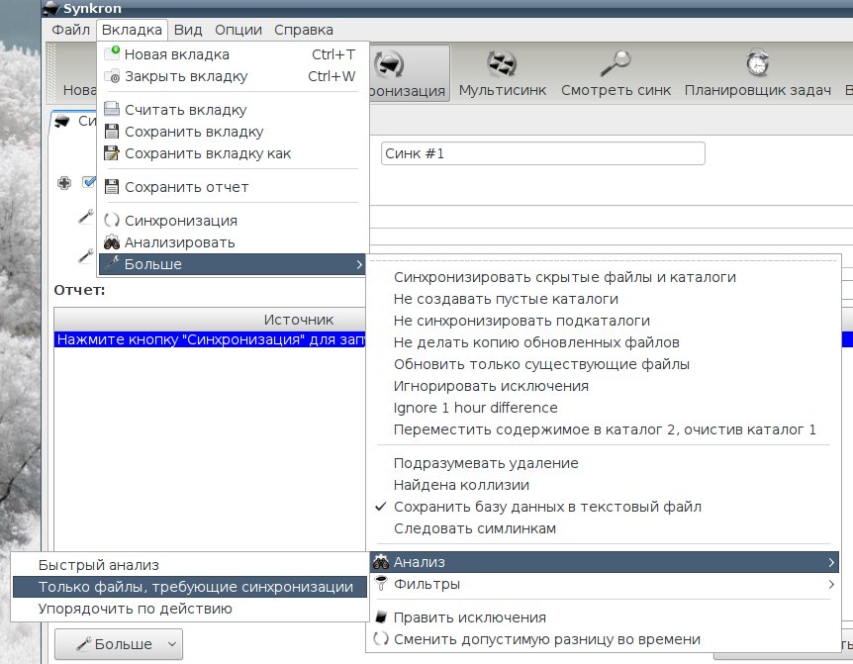Choose Переместить содержимое в каталог 2
Viewport: 853px width, 664px height.
pyautogui.click(x=605, y=429)
